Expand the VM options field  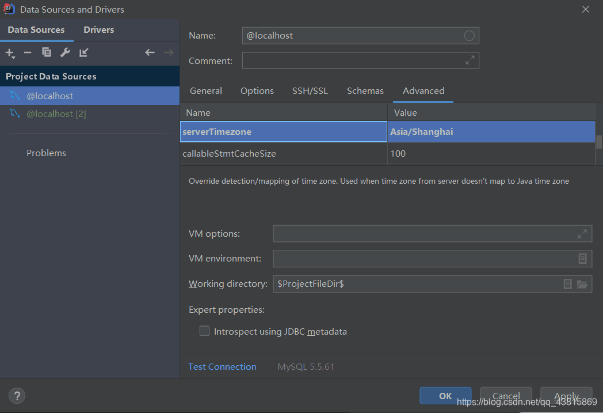coord(582,234)
